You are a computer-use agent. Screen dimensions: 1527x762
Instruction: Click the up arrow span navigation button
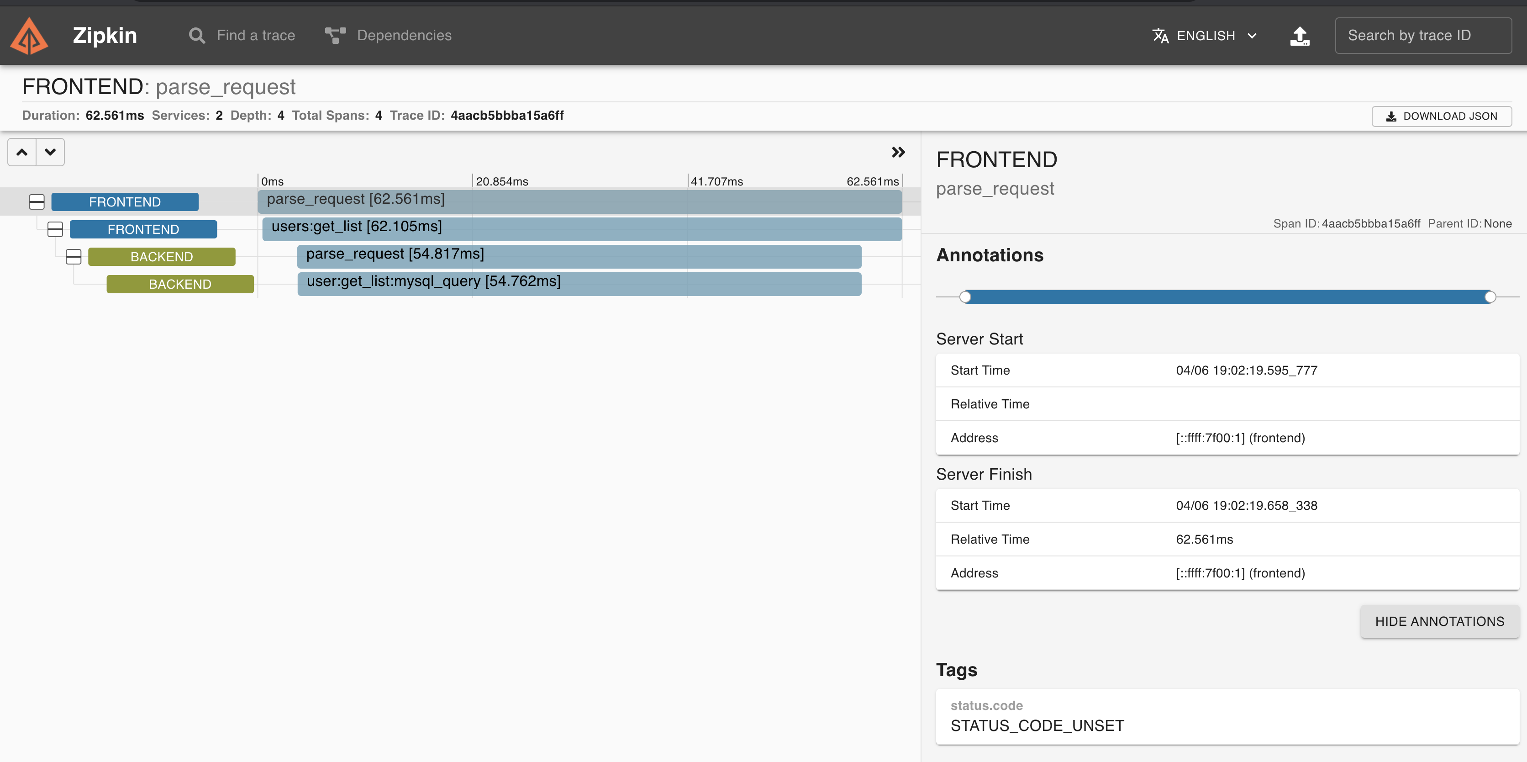[22, 153]
